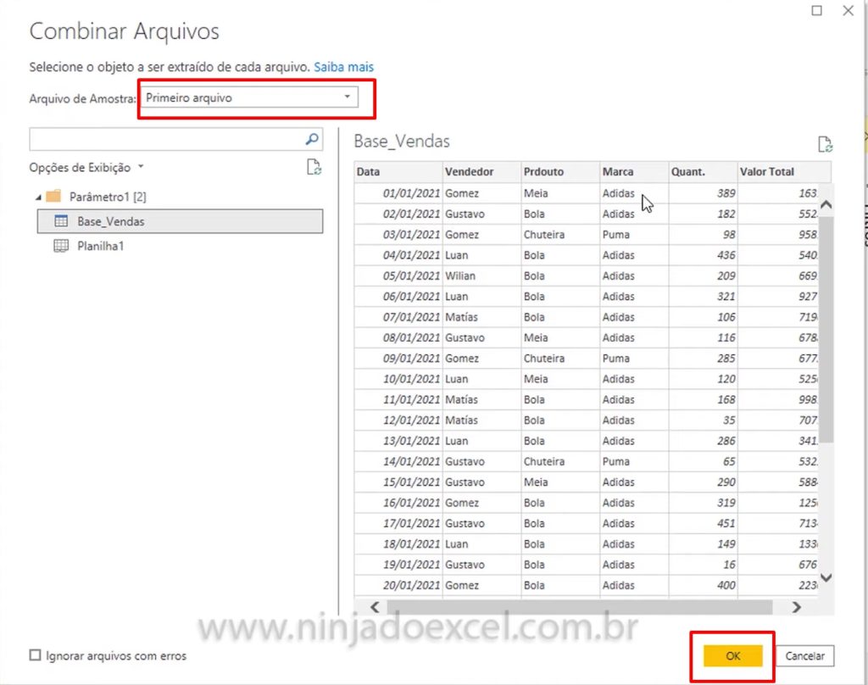The width and height of the screenshot is (868, 685).
Task: Click the refresh icon beside Opções de Exibição
Action: [x=314, y=168]
